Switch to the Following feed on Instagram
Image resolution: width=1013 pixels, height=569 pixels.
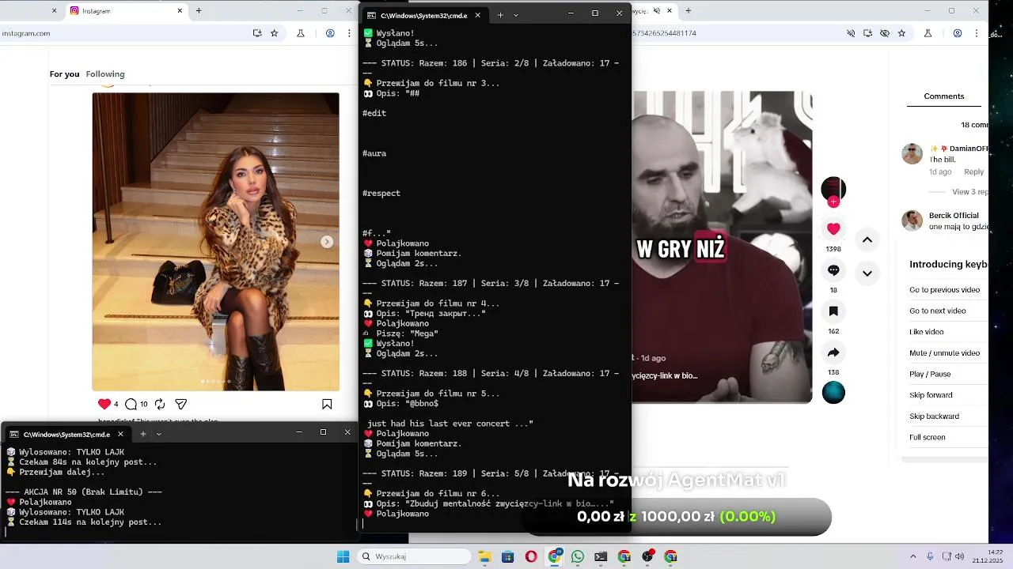[105, 74]
